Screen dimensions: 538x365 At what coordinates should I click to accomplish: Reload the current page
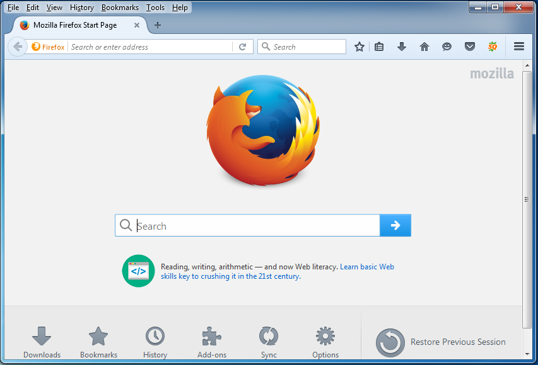tap(243, 47)
